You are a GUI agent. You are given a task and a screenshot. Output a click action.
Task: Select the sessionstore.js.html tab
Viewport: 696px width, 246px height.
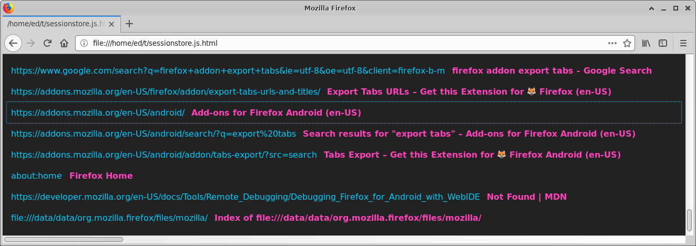coord(62,24)
